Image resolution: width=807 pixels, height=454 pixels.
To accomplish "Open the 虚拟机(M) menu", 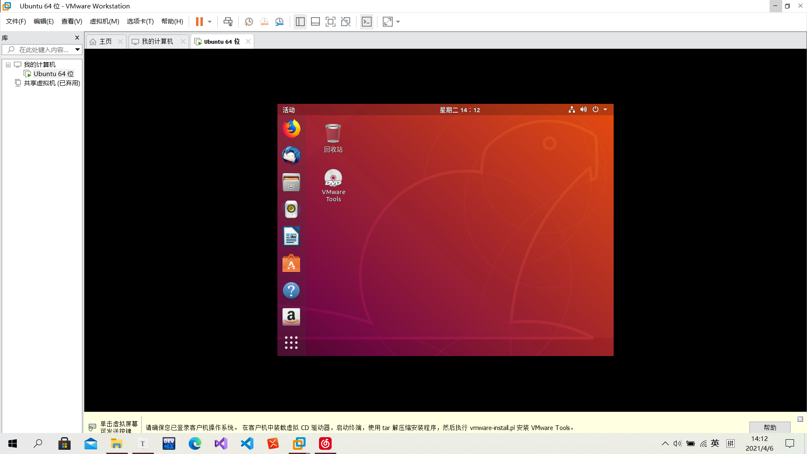I will pyautogui.click(x=104, y=21).
